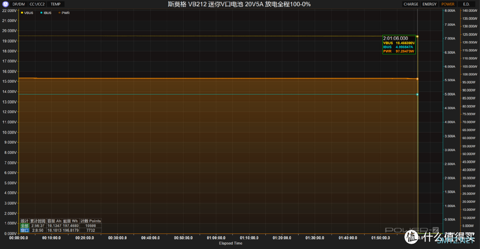
Task: Click the 10.000V voltage axis label
Action: 9,132
